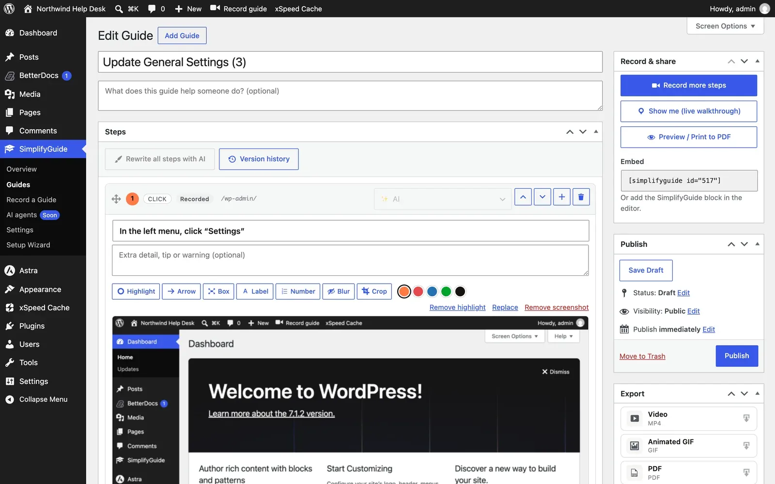Image resolution: width=775 pixels, height=484 pixels.
Task: Select the Crop tool
Action: 374,291
